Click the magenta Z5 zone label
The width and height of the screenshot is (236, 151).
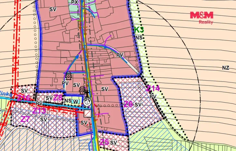pos(104,142)
